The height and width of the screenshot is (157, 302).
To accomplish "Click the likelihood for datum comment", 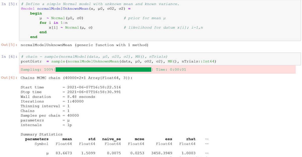I will [x=163, y=28].
